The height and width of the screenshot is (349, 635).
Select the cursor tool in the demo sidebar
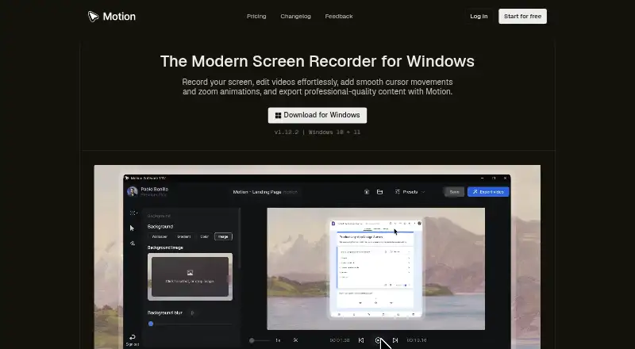132,228
